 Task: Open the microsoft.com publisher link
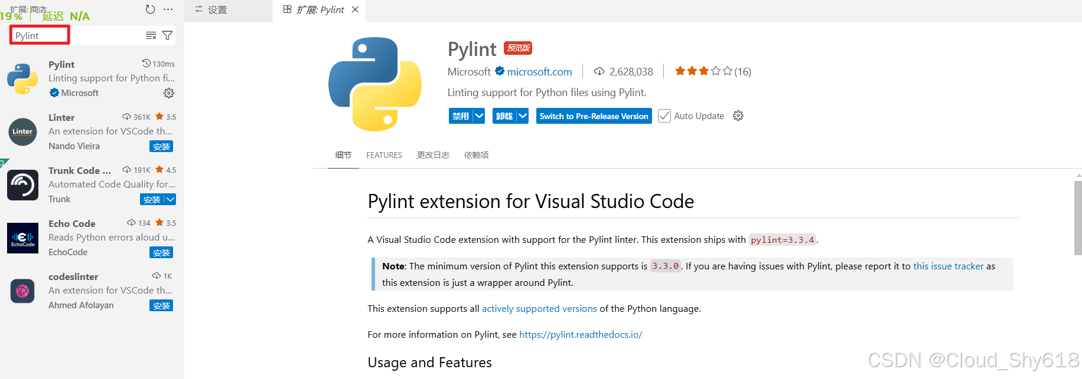click(539, 72)
